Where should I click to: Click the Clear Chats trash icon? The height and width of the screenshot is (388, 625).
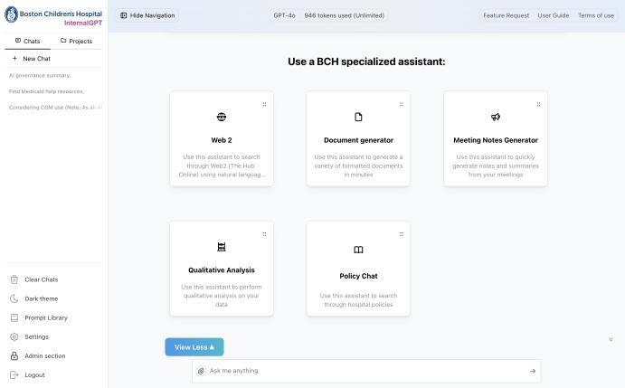[x=14, y=279]
